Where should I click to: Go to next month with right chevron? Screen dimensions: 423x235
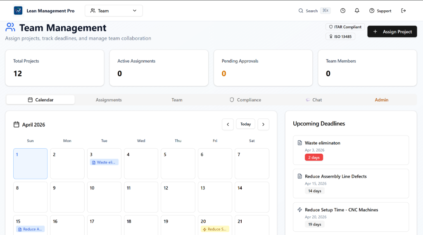263,124
